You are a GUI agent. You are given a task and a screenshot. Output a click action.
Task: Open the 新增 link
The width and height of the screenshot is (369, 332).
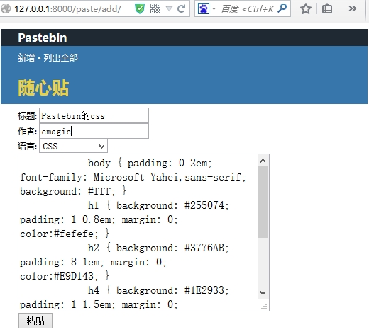pyautogui.click(x=26, y=58)
